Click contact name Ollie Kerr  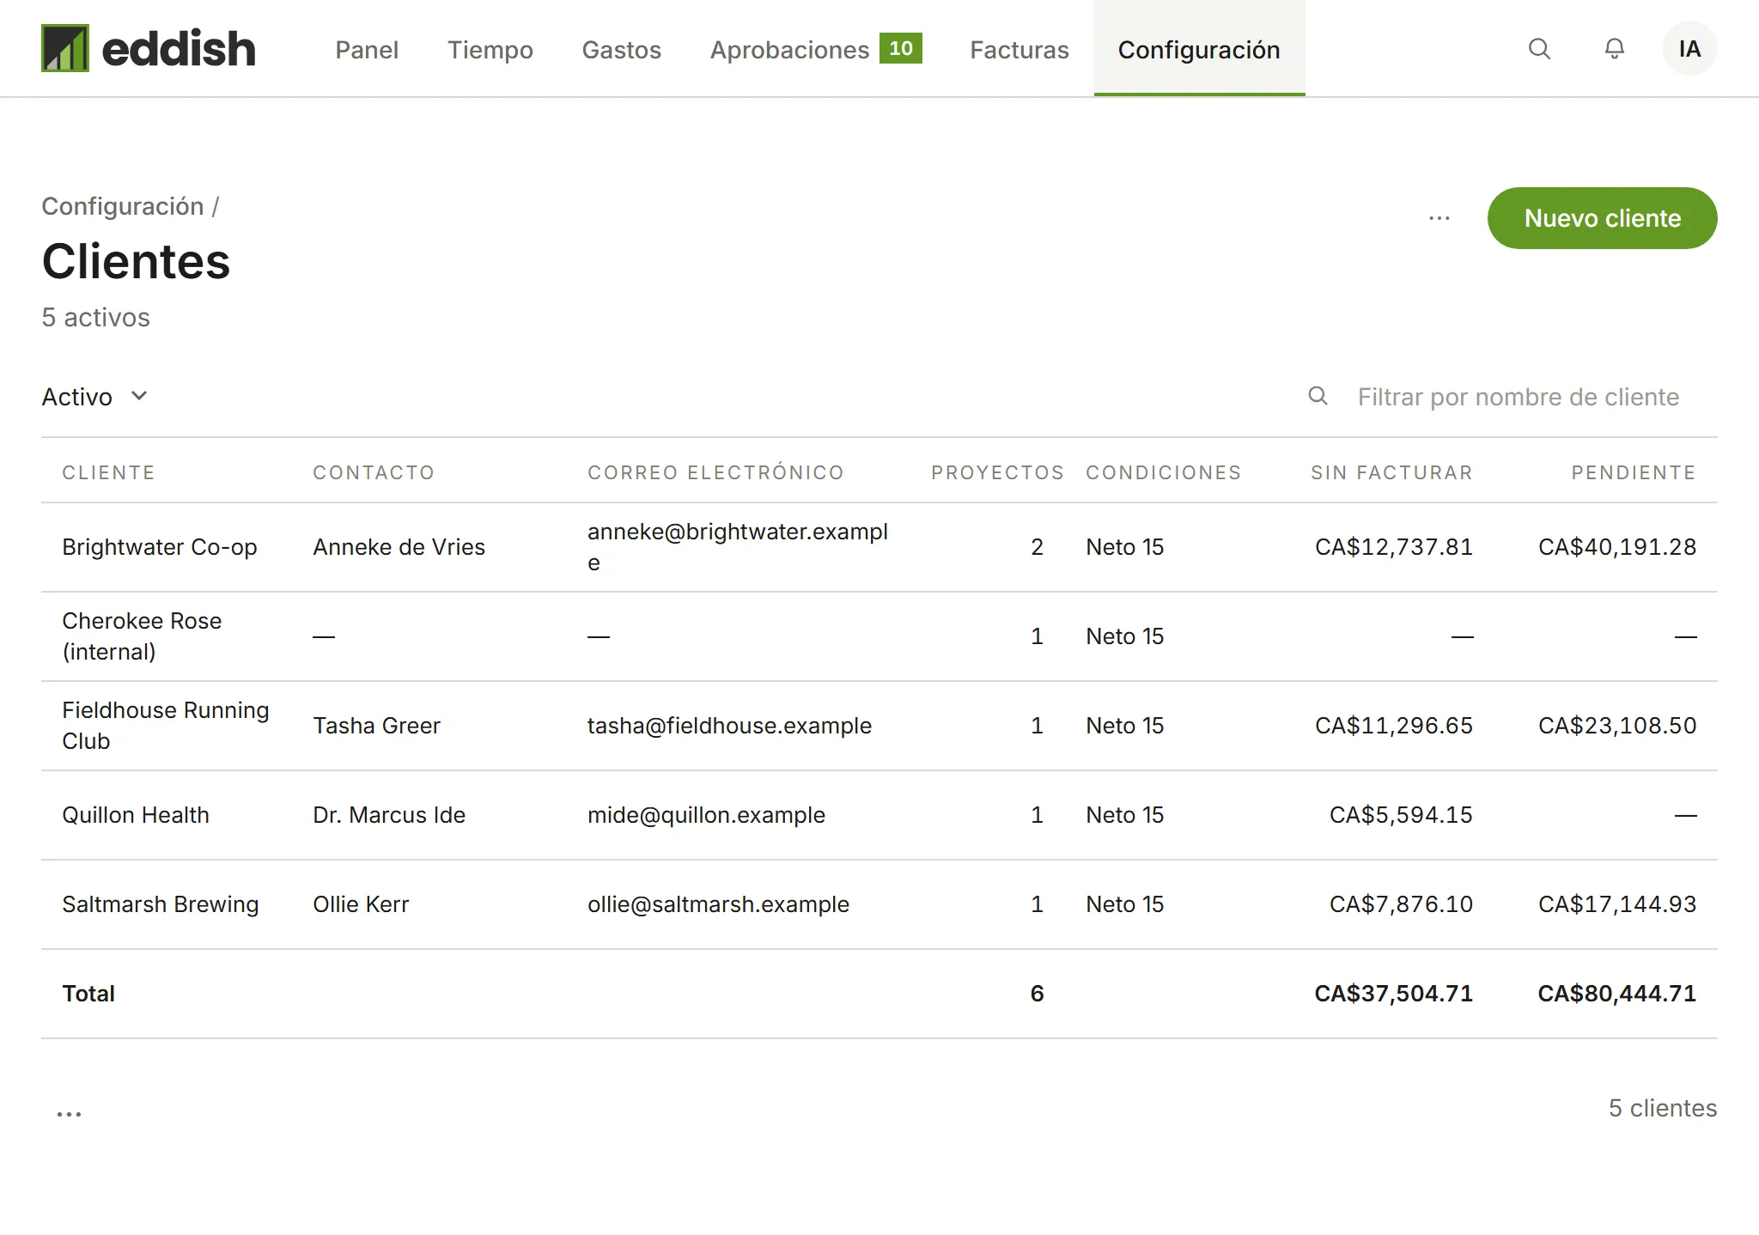pos(361,904)
